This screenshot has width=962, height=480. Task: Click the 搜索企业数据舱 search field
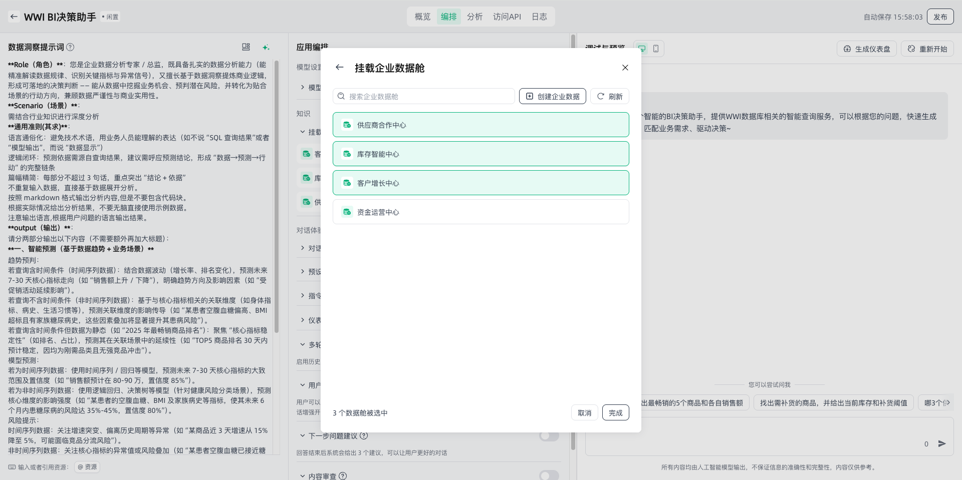[x=424, y=97]
